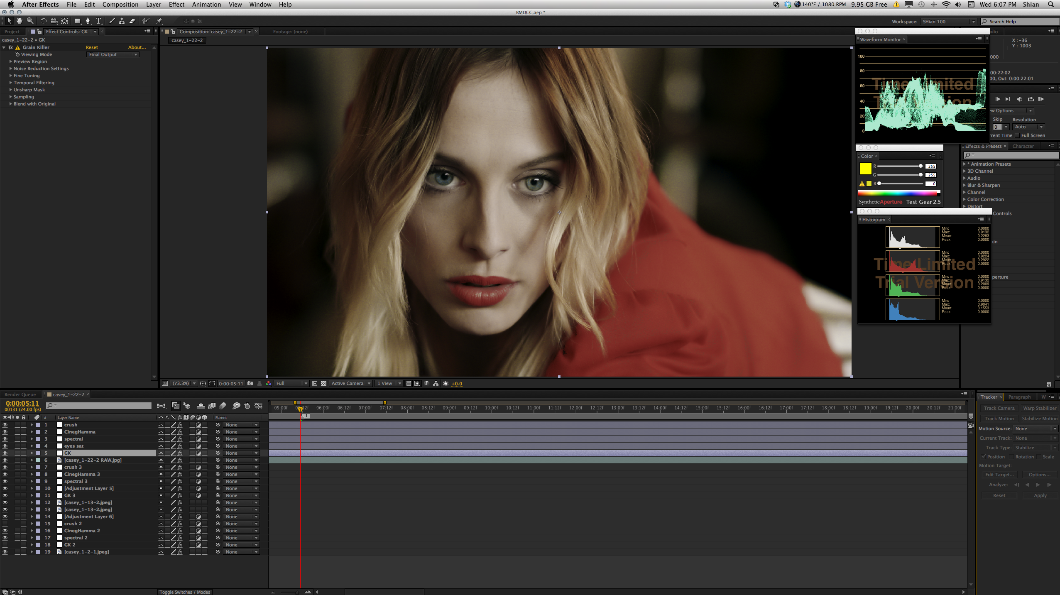
Task: Click Toggle Switches / Modes button
Action: [x=185, y=592]
